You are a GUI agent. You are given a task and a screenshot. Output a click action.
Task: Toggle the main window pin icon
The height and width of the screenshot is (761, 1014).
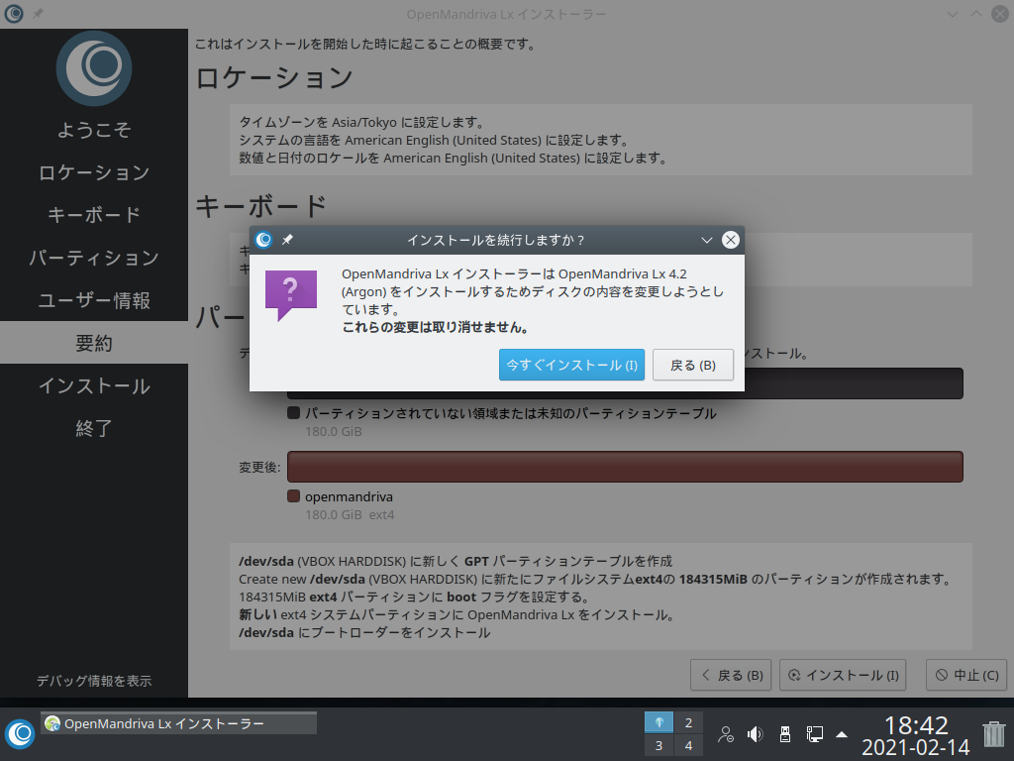pos(39,14)
